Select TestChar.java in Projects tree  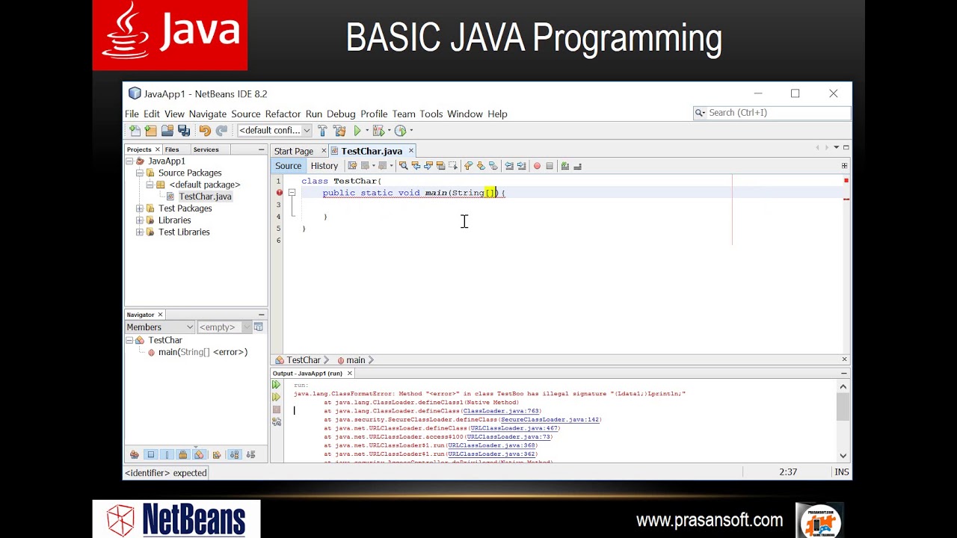[205, 197]
